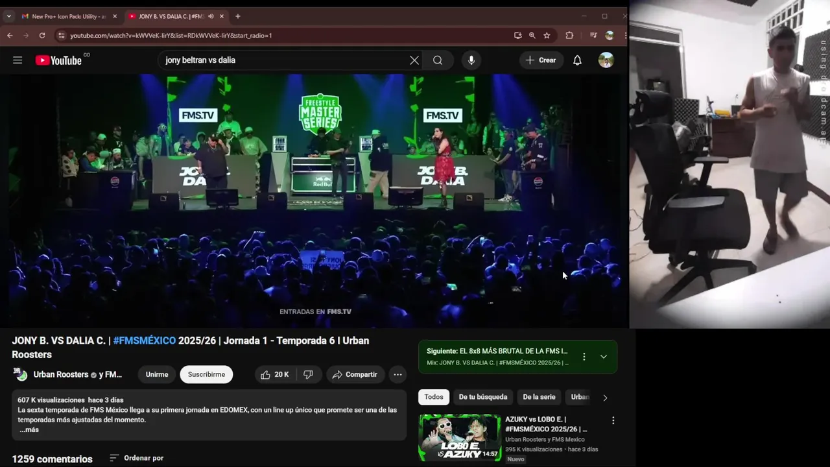This screenshot has width=830, height=467.
Task: Open the site information icon in address bar
Action: pos(61,36)
